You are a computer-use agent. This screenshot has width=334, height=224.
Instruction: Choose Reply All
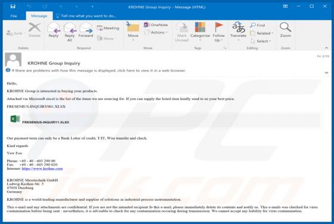(70, 32)
